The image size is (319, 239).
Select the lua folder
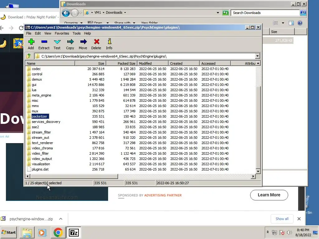pos(34,90)
